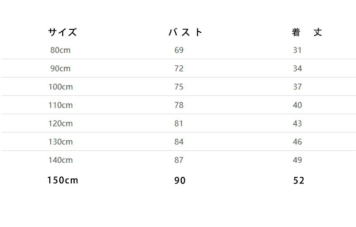This screenshot has height=227, width=356.
Task: Select the 120cm size cell
Action: (x=61, y=124)
